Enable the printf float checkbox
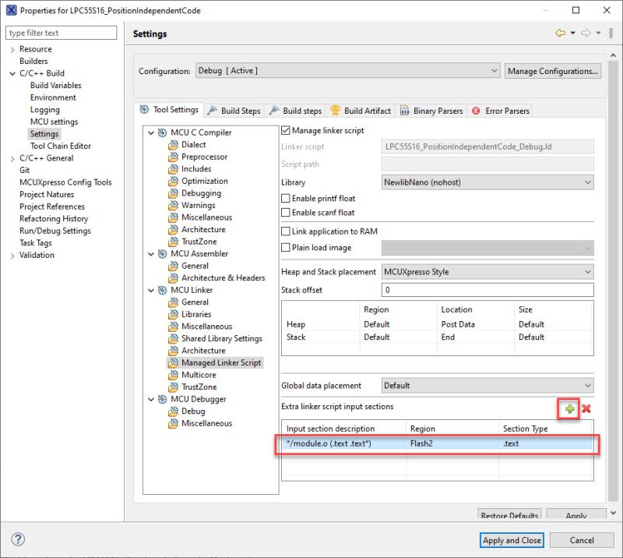 pyautogui.click(x=287, y=198)
